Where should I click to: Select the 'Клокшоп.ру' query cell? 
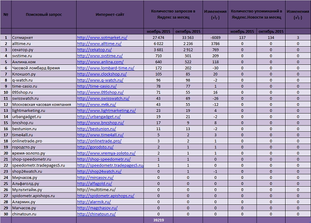(44, 74)
